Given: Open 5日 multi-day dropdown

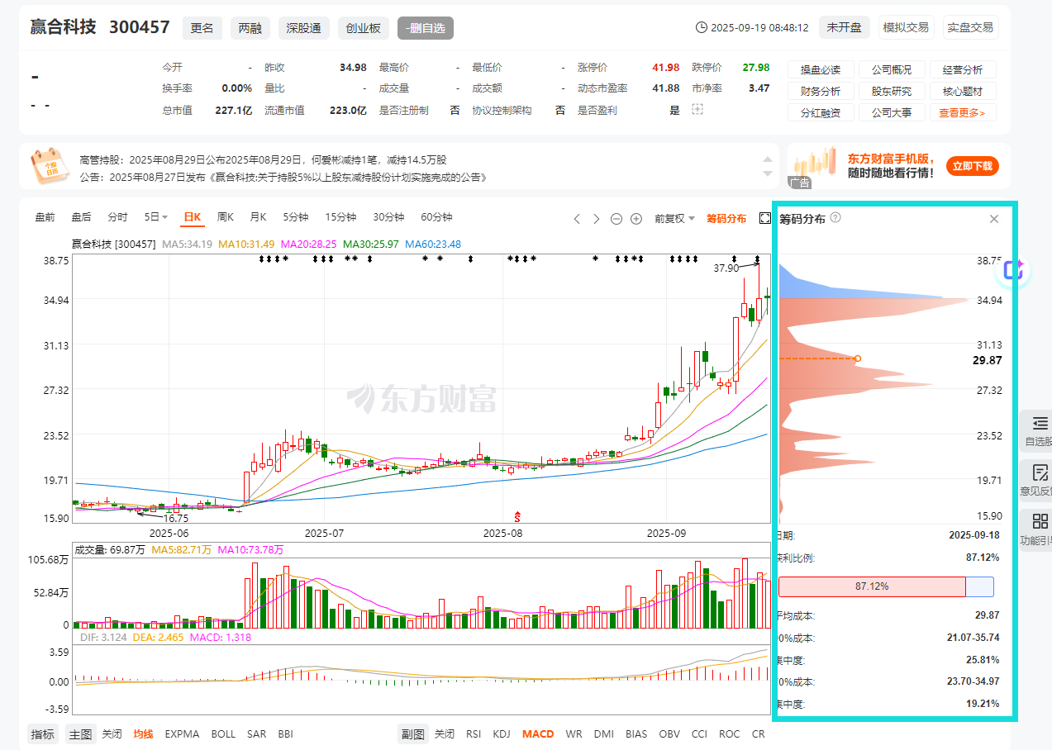Looking at the screenshot, I should [155, 217].
